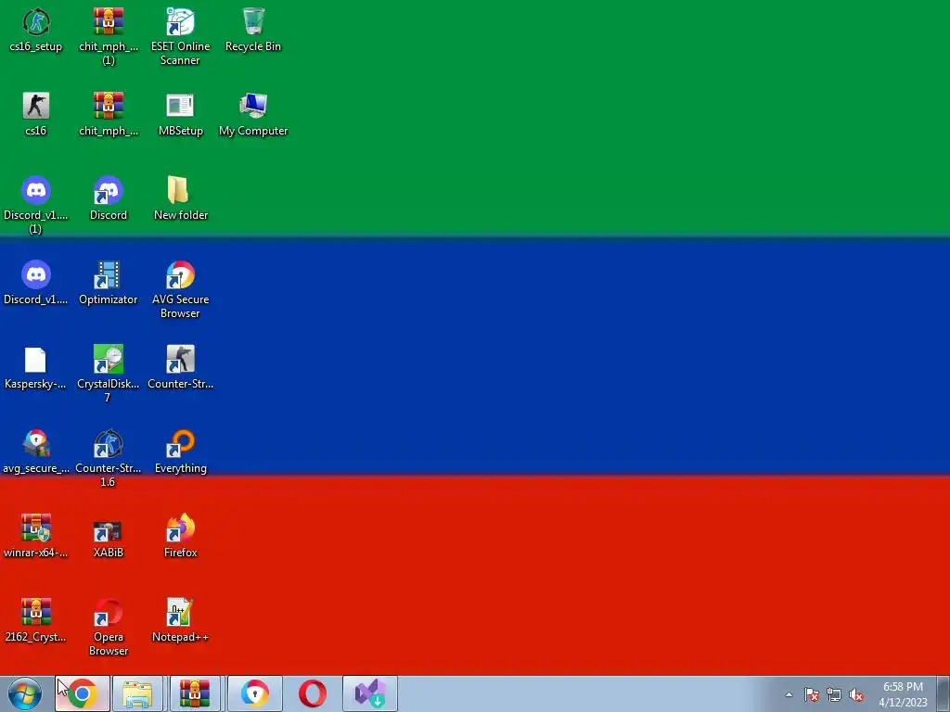
Task: Launch Opera from the taskbar
Action: (312, 693)
